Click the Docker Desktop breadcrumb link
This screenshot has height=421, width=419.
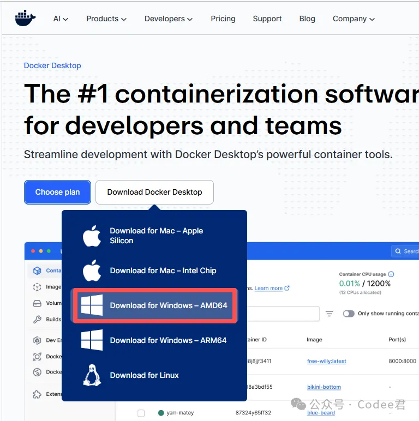pyautogui.click(x=52, y=65)
